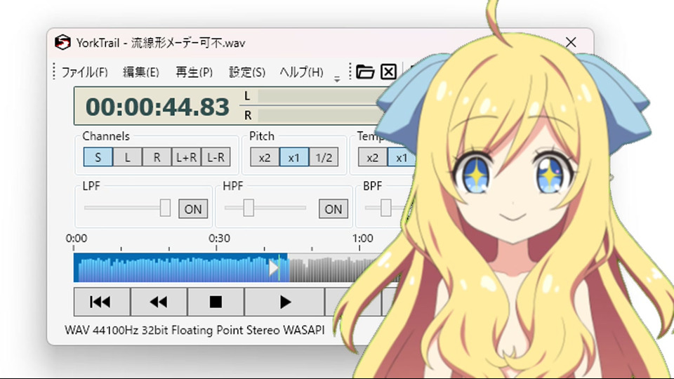Click the menu bar drag grip handle

coord(54,72)
